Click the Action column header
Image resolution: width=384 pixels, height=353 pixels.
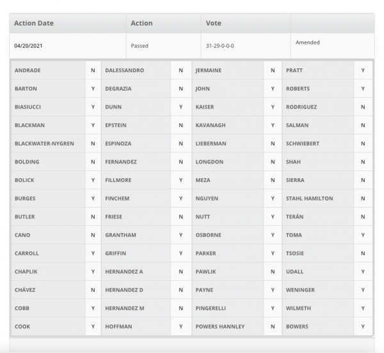tap(164, 23)
